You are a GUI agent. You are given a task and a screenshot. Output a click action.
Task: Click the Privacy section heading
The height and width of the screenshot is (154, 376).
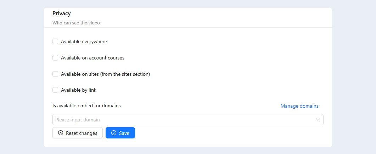(x=62, y=13)
